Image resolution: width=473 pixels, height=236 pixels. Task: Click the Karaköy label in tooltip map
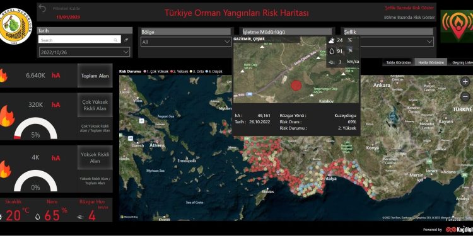[x=326, y=101]
